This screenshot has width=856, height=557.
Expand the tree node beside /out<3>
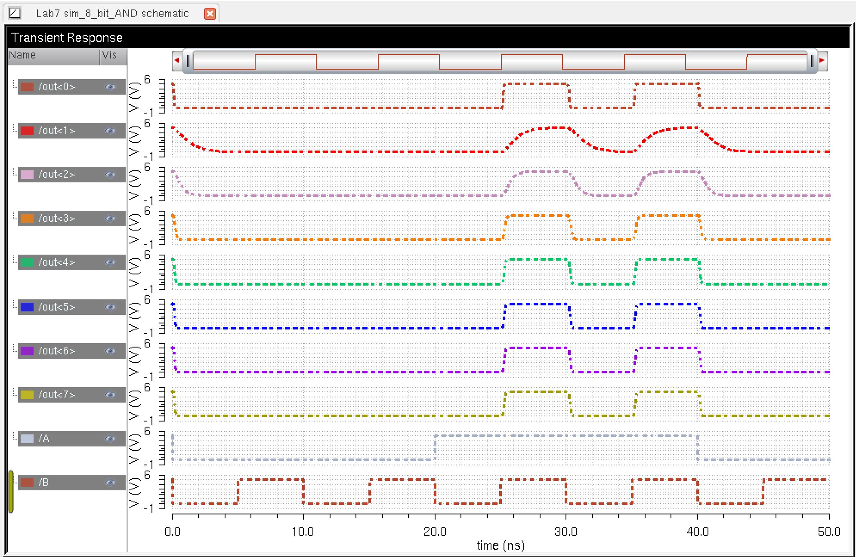coord(15,215)
